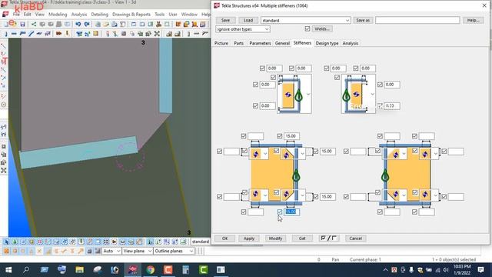492x277 pixels.
Task: Switch to the Design type tab
Action: click(327, 43)
